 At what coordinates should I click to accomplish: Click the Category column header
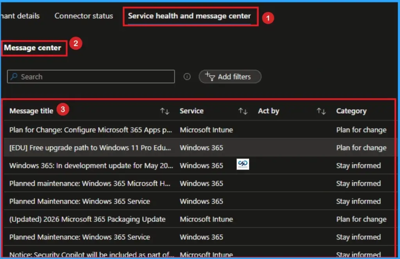tap(351, 111)
